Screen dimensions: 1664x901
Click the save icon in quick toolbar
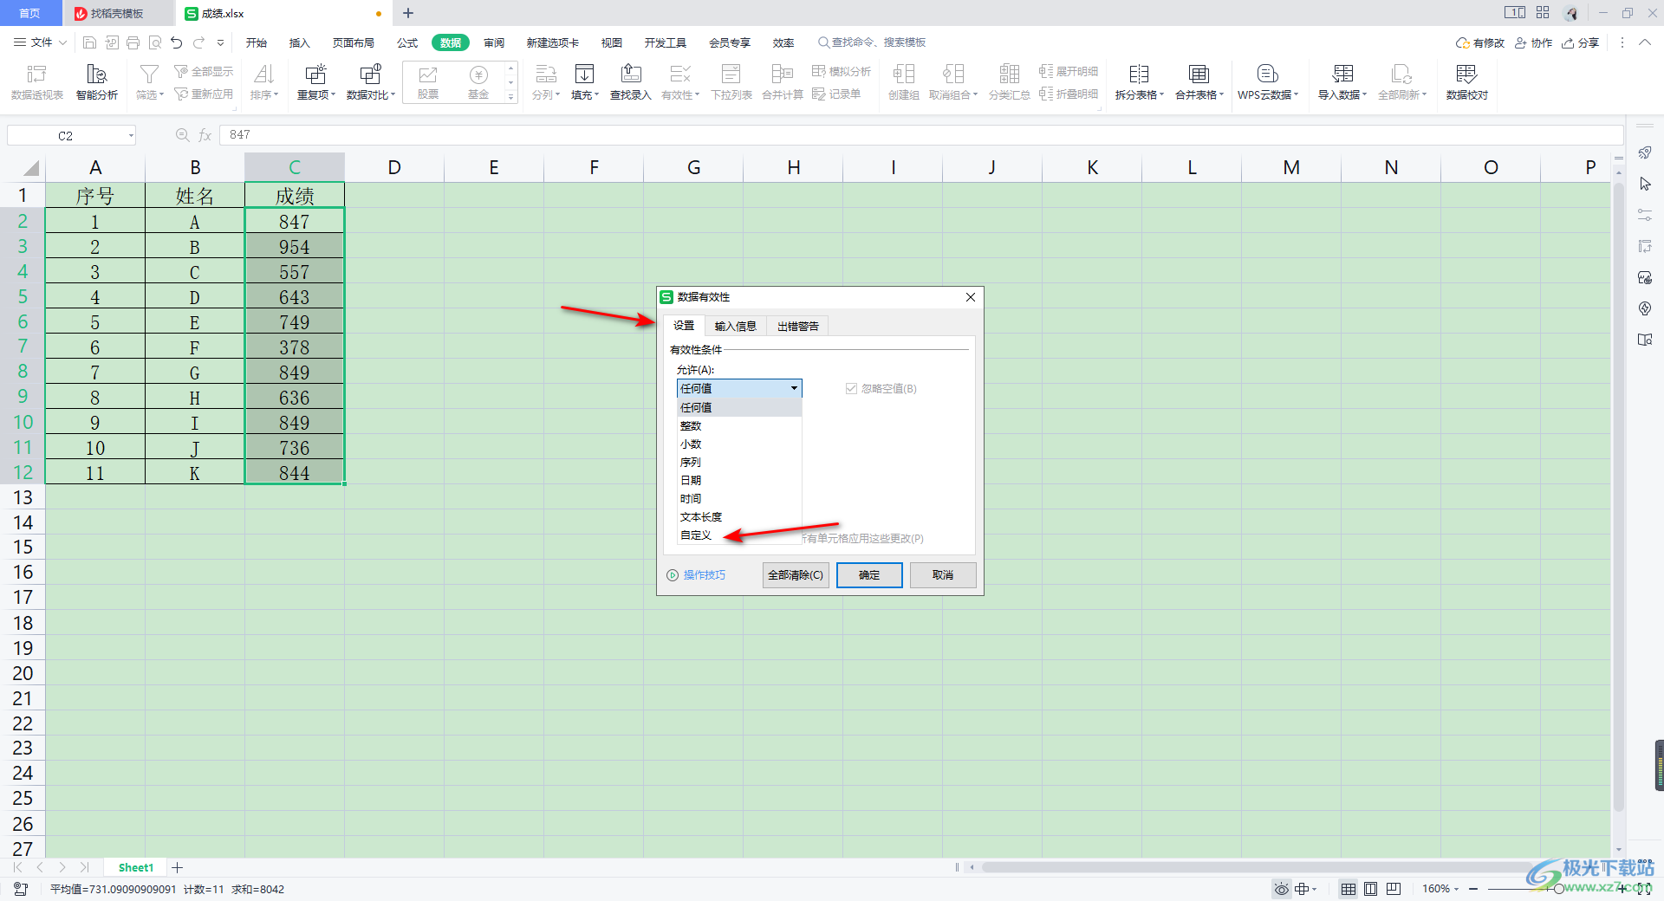(x=89, y=42)
